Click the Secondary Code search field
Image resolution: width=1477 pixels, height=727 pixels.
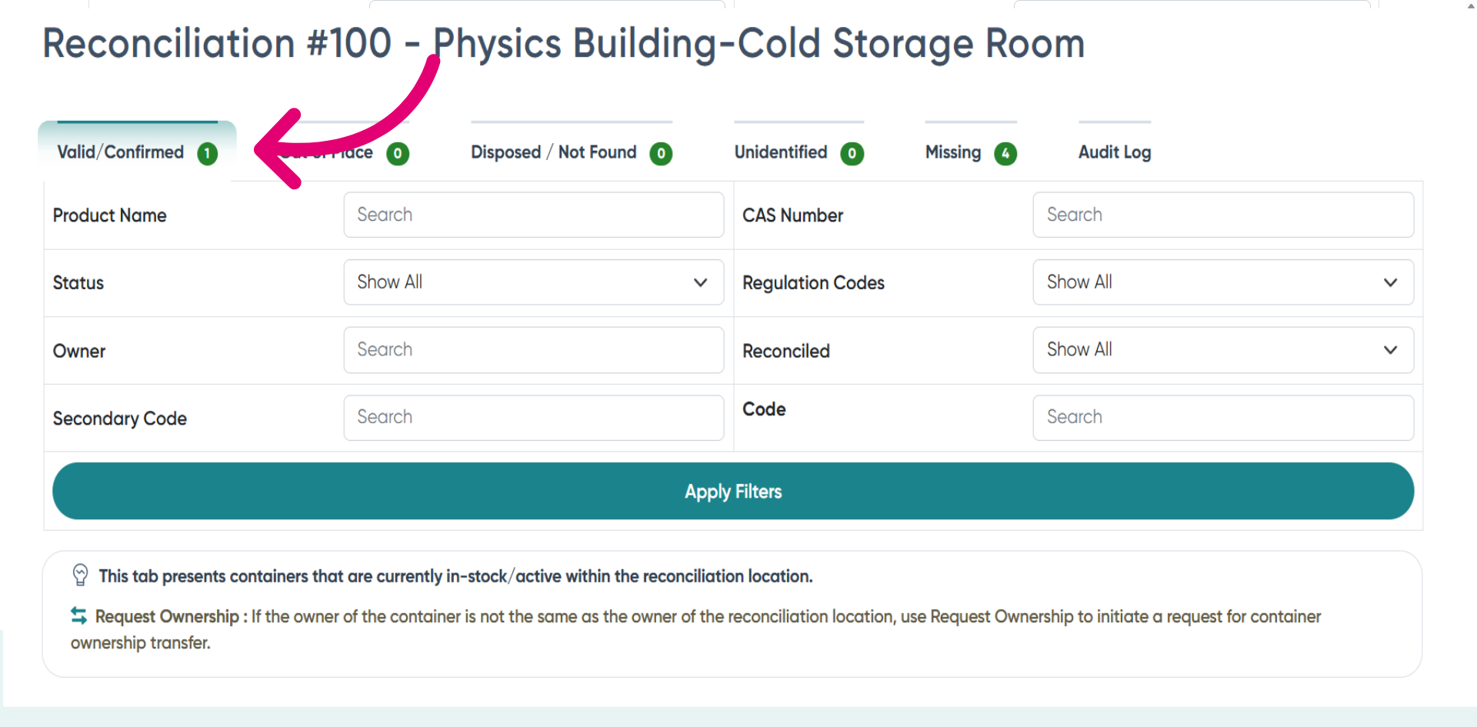click(534, 418)
